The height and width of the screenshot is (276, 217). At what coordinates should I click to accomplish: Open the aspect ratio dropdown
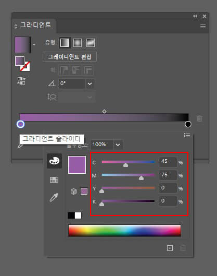coord(90,97)
